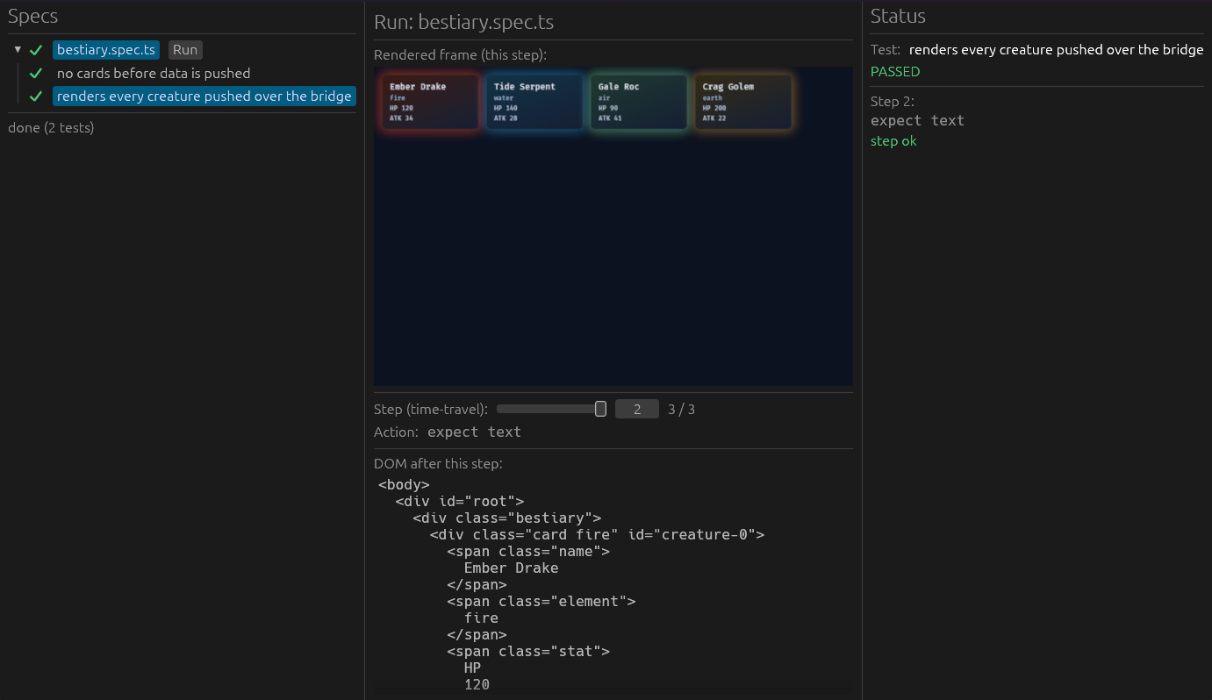The image size is (1212, 700).
Task: Click checkmark for 'renders every creature' test
Action: pos(36,96)
